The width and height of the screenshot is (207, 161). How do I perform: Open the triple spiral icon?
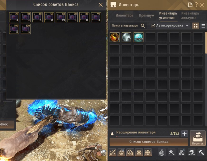click(x=182, y=153)
